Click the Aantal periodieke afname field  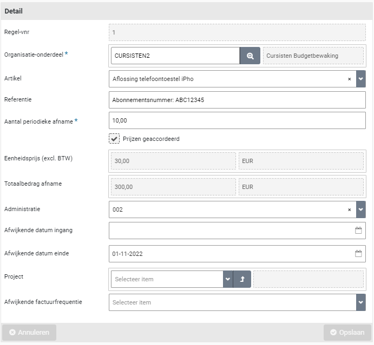tap(237, 120)
